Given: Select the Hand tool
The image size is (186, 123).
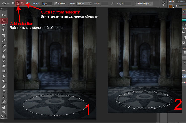Looking at the screenshot, I should [4, 107].
